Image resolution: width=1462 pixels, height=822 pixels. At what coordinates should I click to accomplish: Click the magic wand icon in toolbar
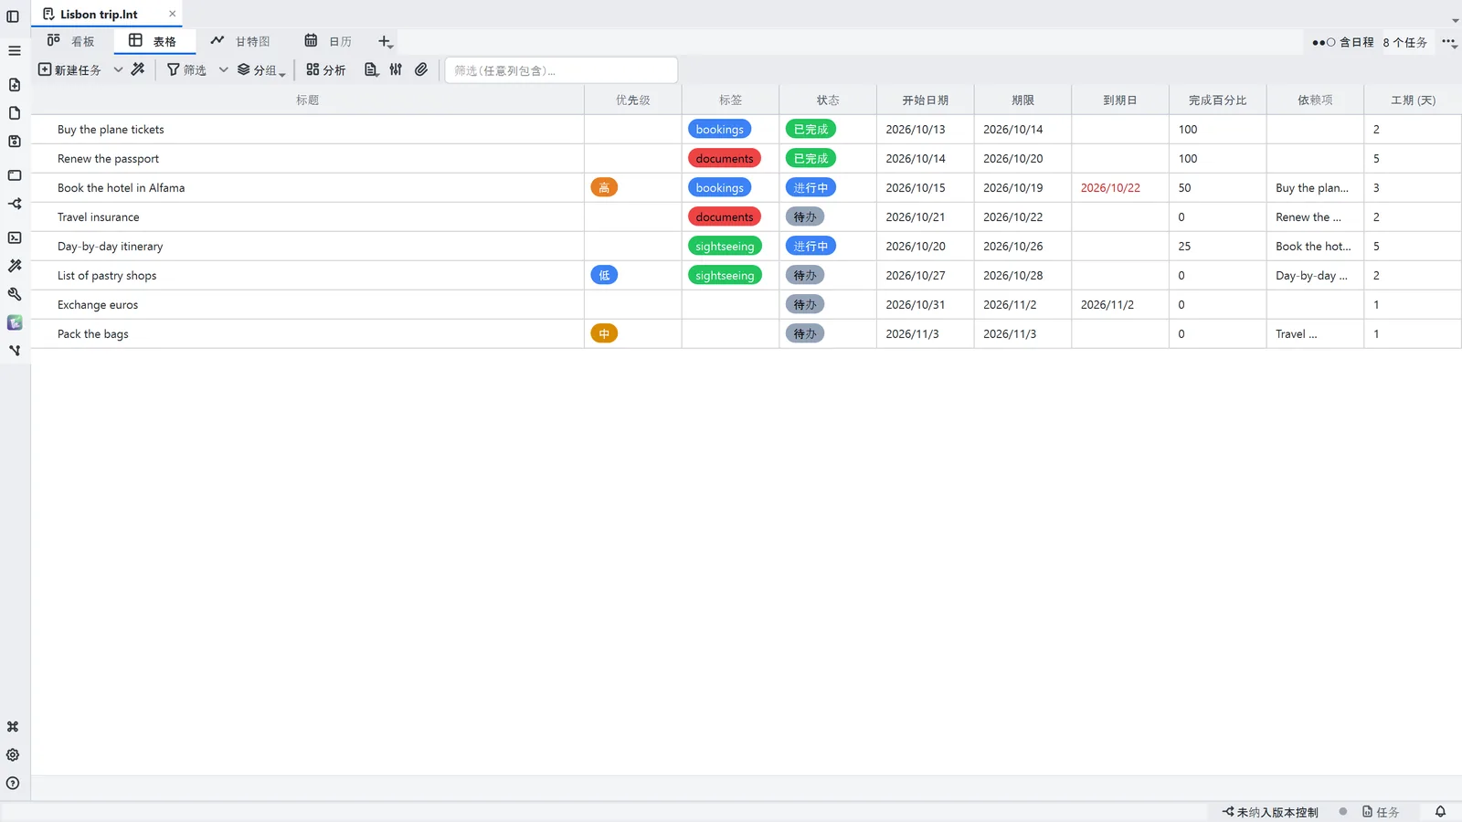138,69
